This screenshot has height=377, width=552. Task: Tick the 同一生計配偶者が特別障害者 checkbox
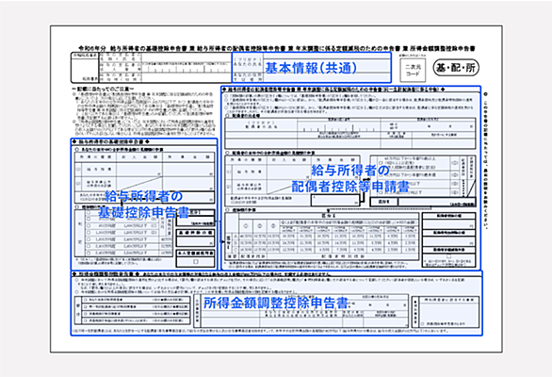pyautogui.click(x=85, y=306)
